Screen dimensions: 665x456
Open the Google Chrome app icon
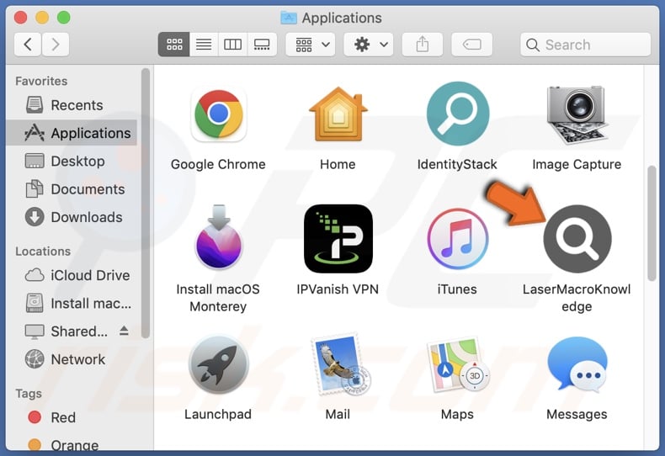click(x=218, y=115)
